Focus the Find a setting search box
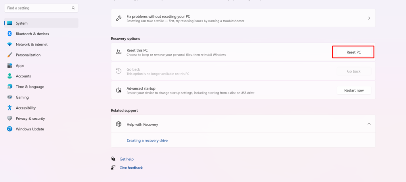The image size is (406, 182). pyautogui.click(x=38, y=8)
